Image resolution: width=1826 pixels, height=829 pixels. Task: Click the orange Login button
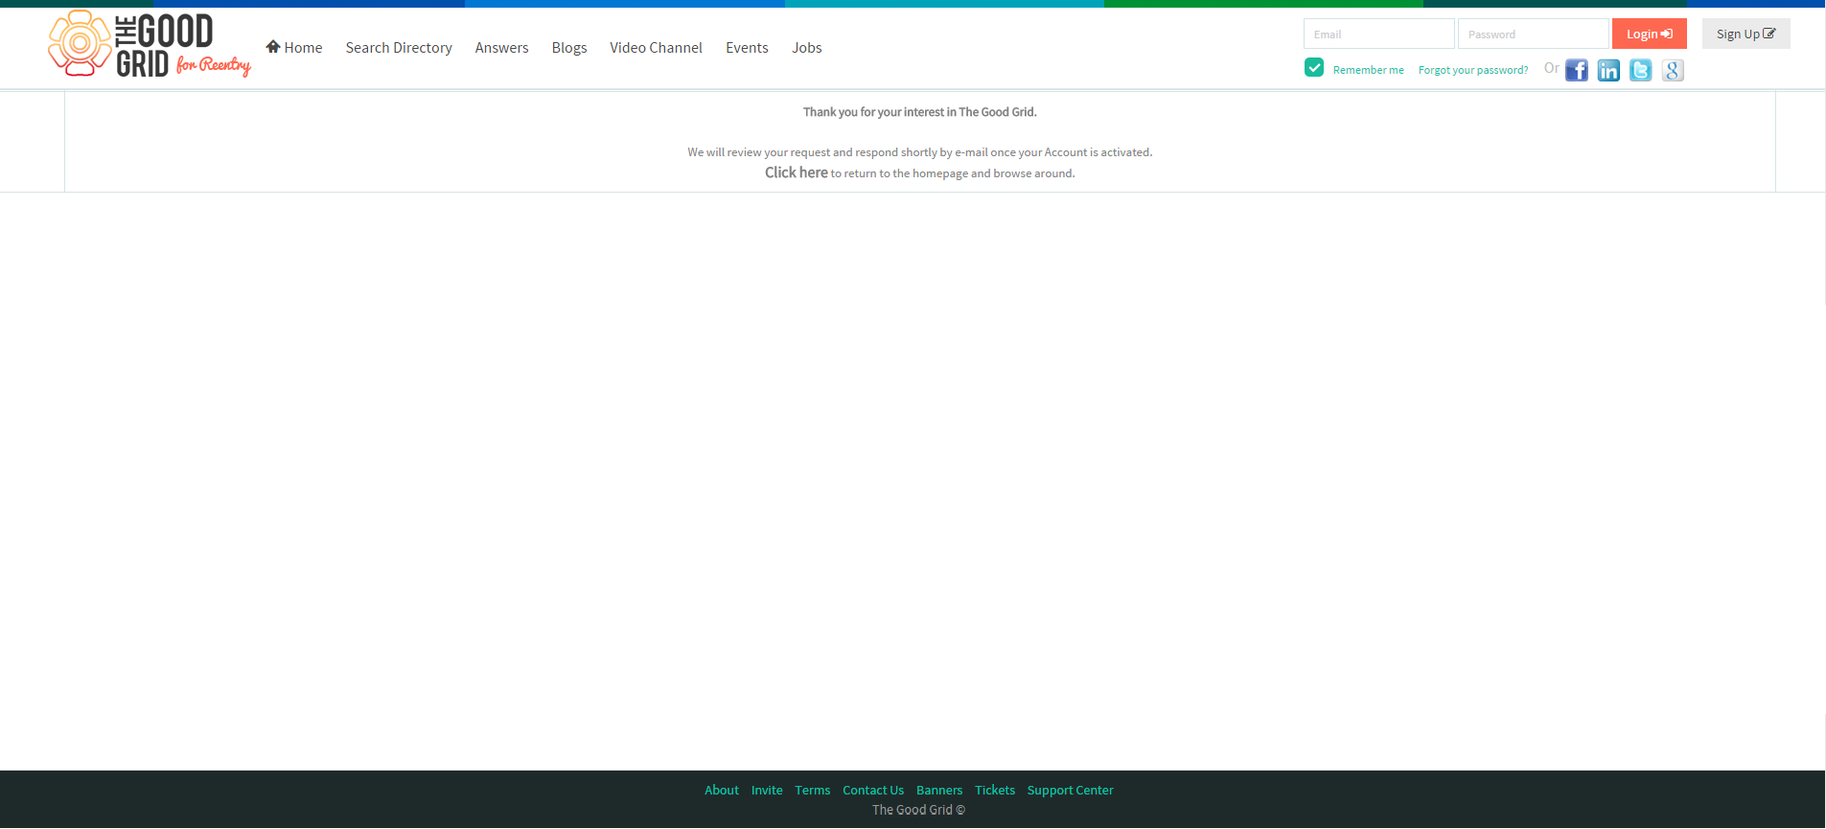tap(1649, 34)
